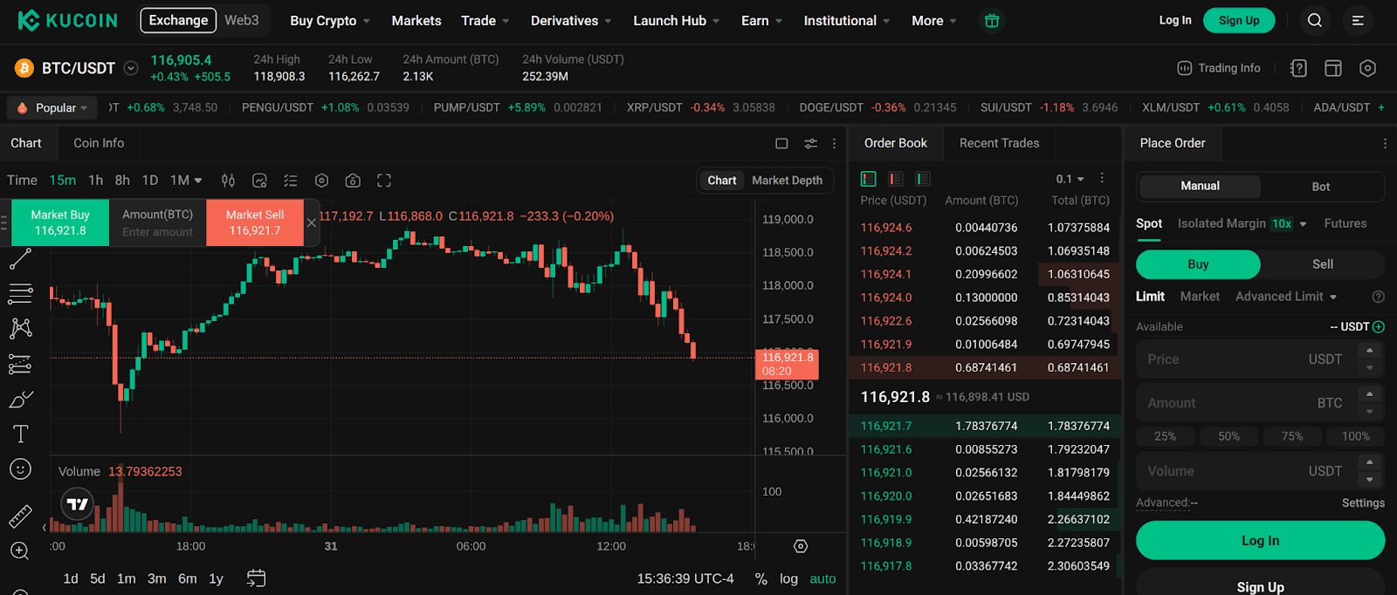The width and height of the screenshot is (1397, 595).
Task: Open the emoji sticker tool
Action: coord(20,469)
